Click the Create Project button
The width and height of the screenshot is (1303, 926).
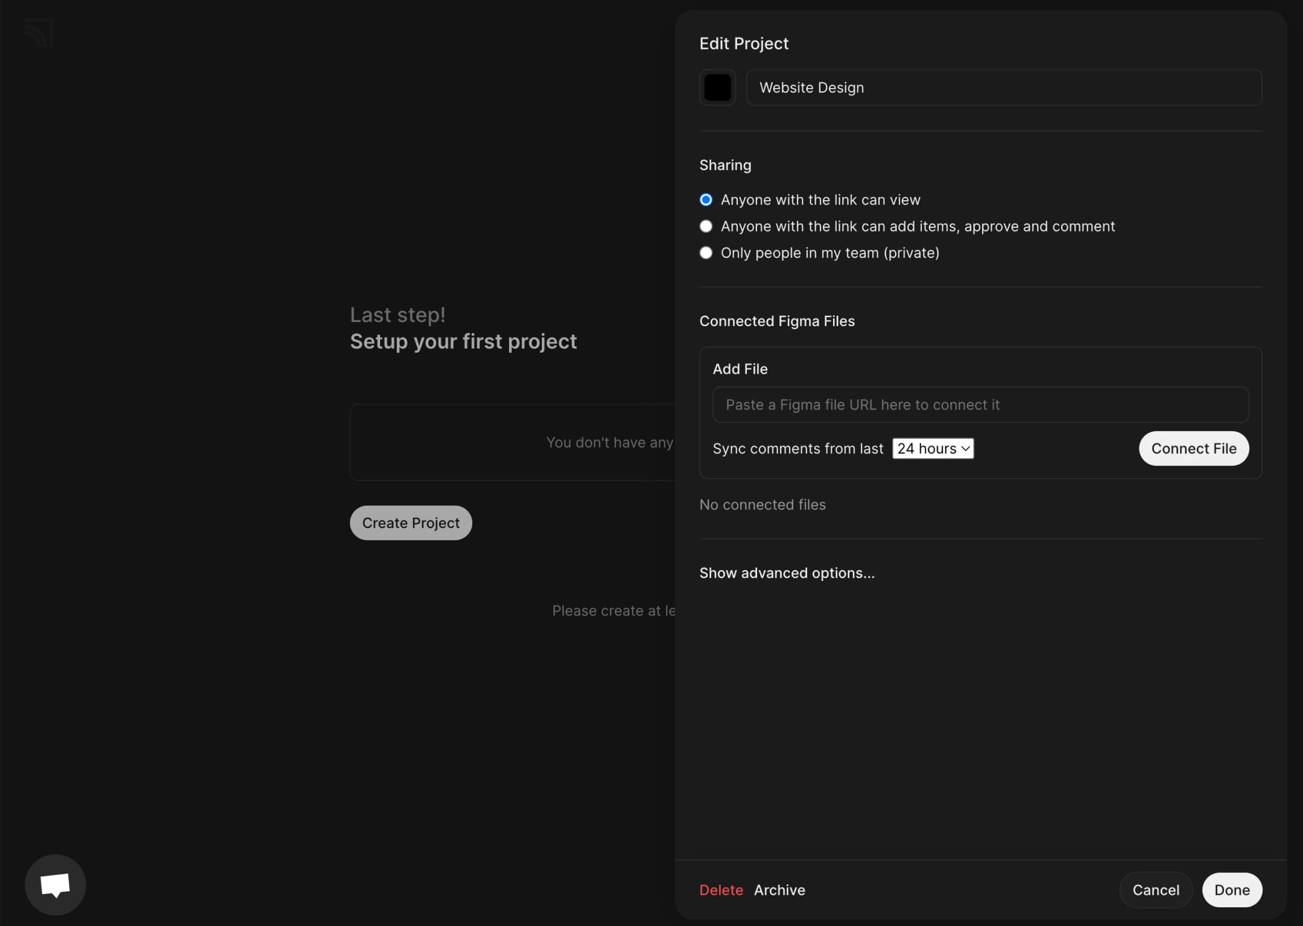(x=411, y=523)
